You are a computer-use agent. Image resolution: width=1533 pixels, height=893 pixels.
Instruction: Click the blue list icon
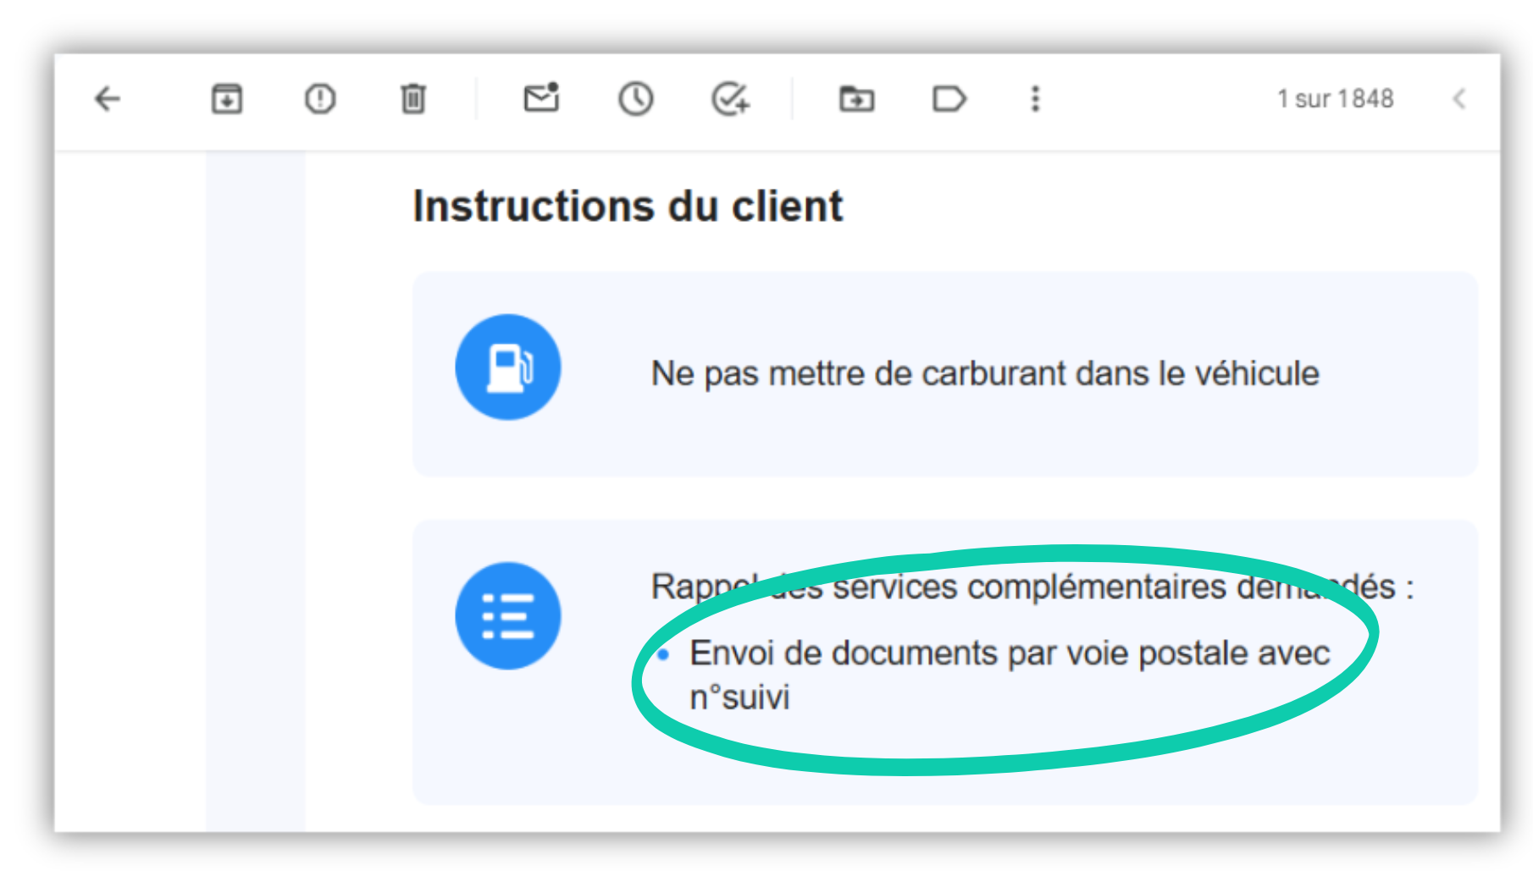click(507, 616)
